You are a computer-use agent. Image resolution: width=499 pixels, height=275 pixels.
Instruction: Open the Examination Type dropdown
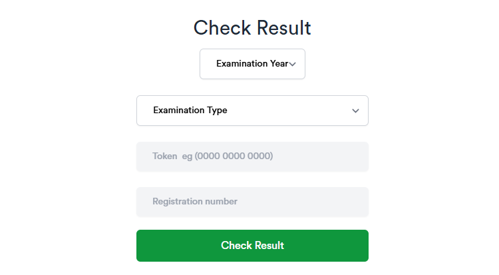(252, 111)
